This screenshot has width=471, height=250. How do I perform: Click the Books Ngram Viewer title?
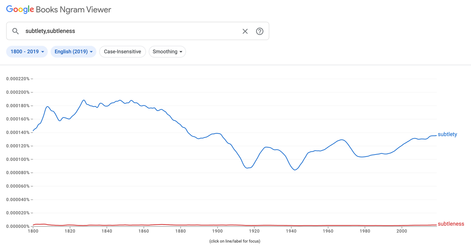[74, 10]
